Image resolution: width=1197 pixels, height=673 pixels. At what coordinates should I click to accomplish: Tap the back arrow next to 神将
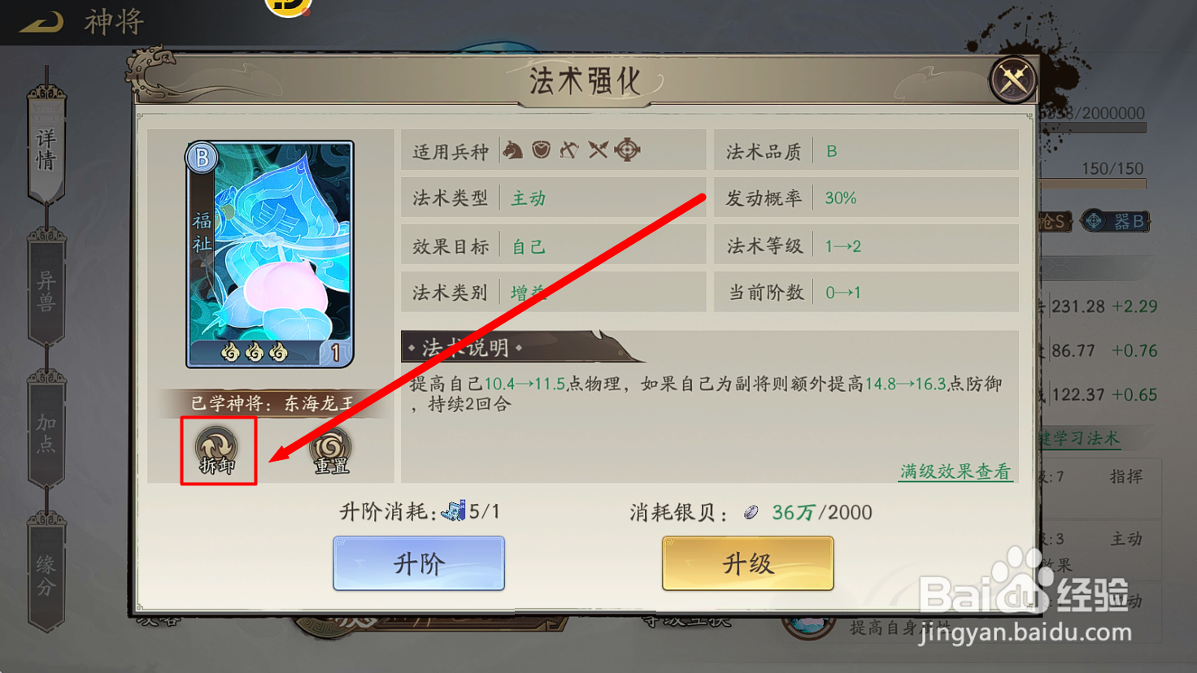[x=42, y=22]
